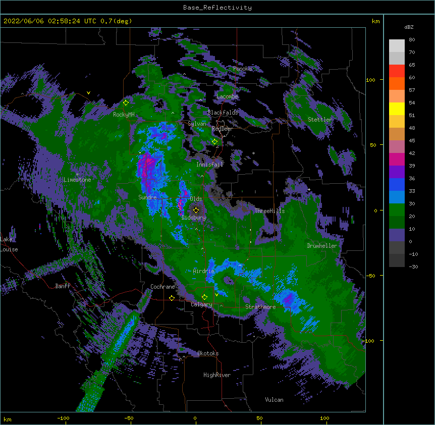This screenshot has height=425, width=435.
Task: Click the Limestone label
Action: [77, 180]
